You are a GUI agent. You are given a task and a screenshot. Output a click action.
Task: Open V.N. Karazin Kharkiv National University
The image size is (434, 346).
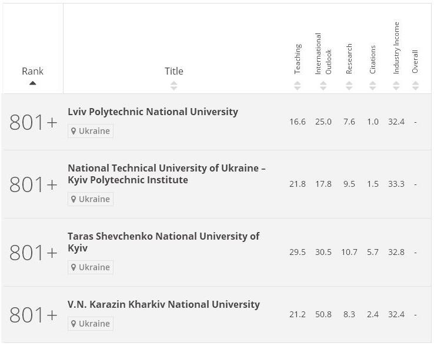click(x=163, y=304)
